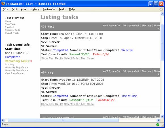Screen dimensions: 165x128
Task: Open the View menu
Action: coord(23,9)
